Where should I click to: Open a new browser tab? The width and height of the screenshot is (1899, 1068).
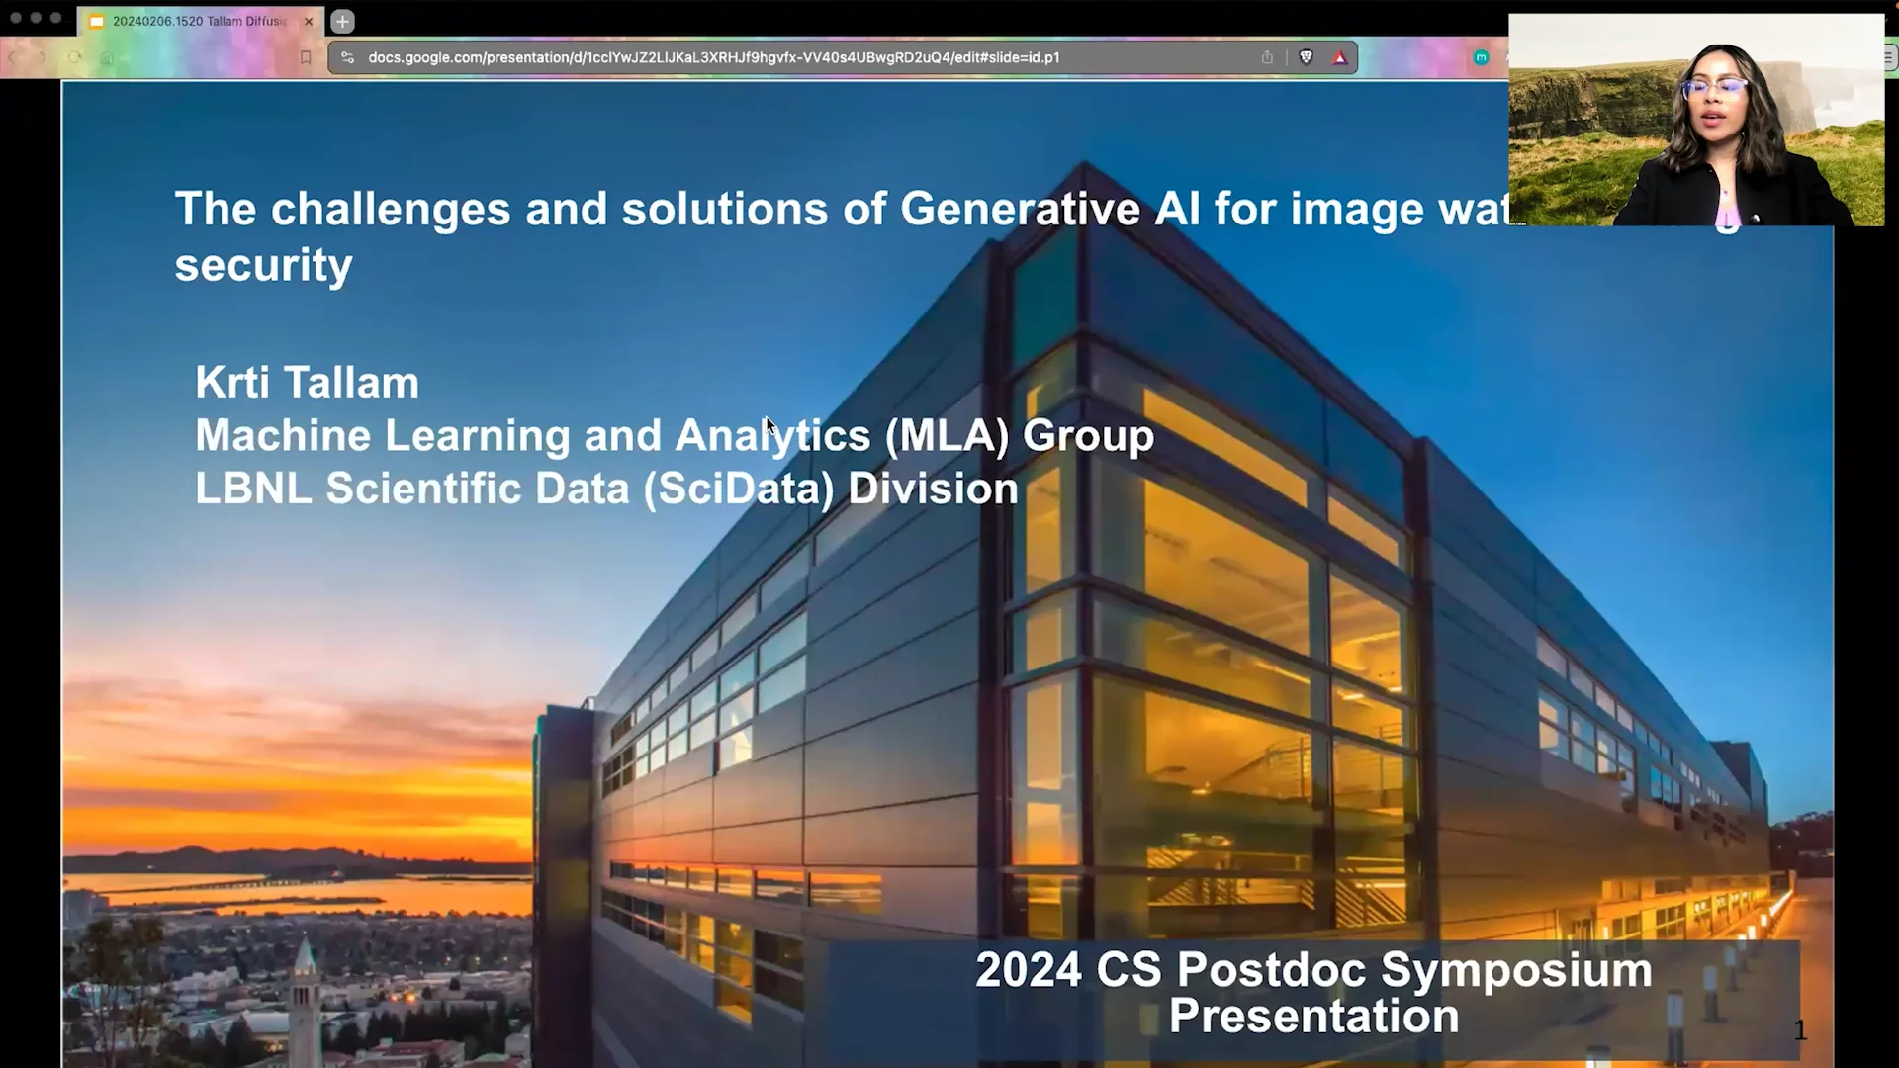[342, 21]
